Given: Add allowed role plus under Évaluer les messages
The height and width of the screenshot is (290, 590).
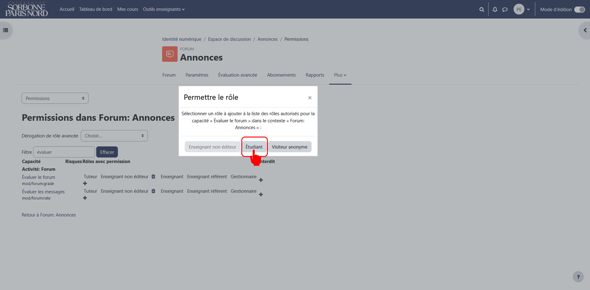Looking at the screenshot, I should (x=85, y=198).
